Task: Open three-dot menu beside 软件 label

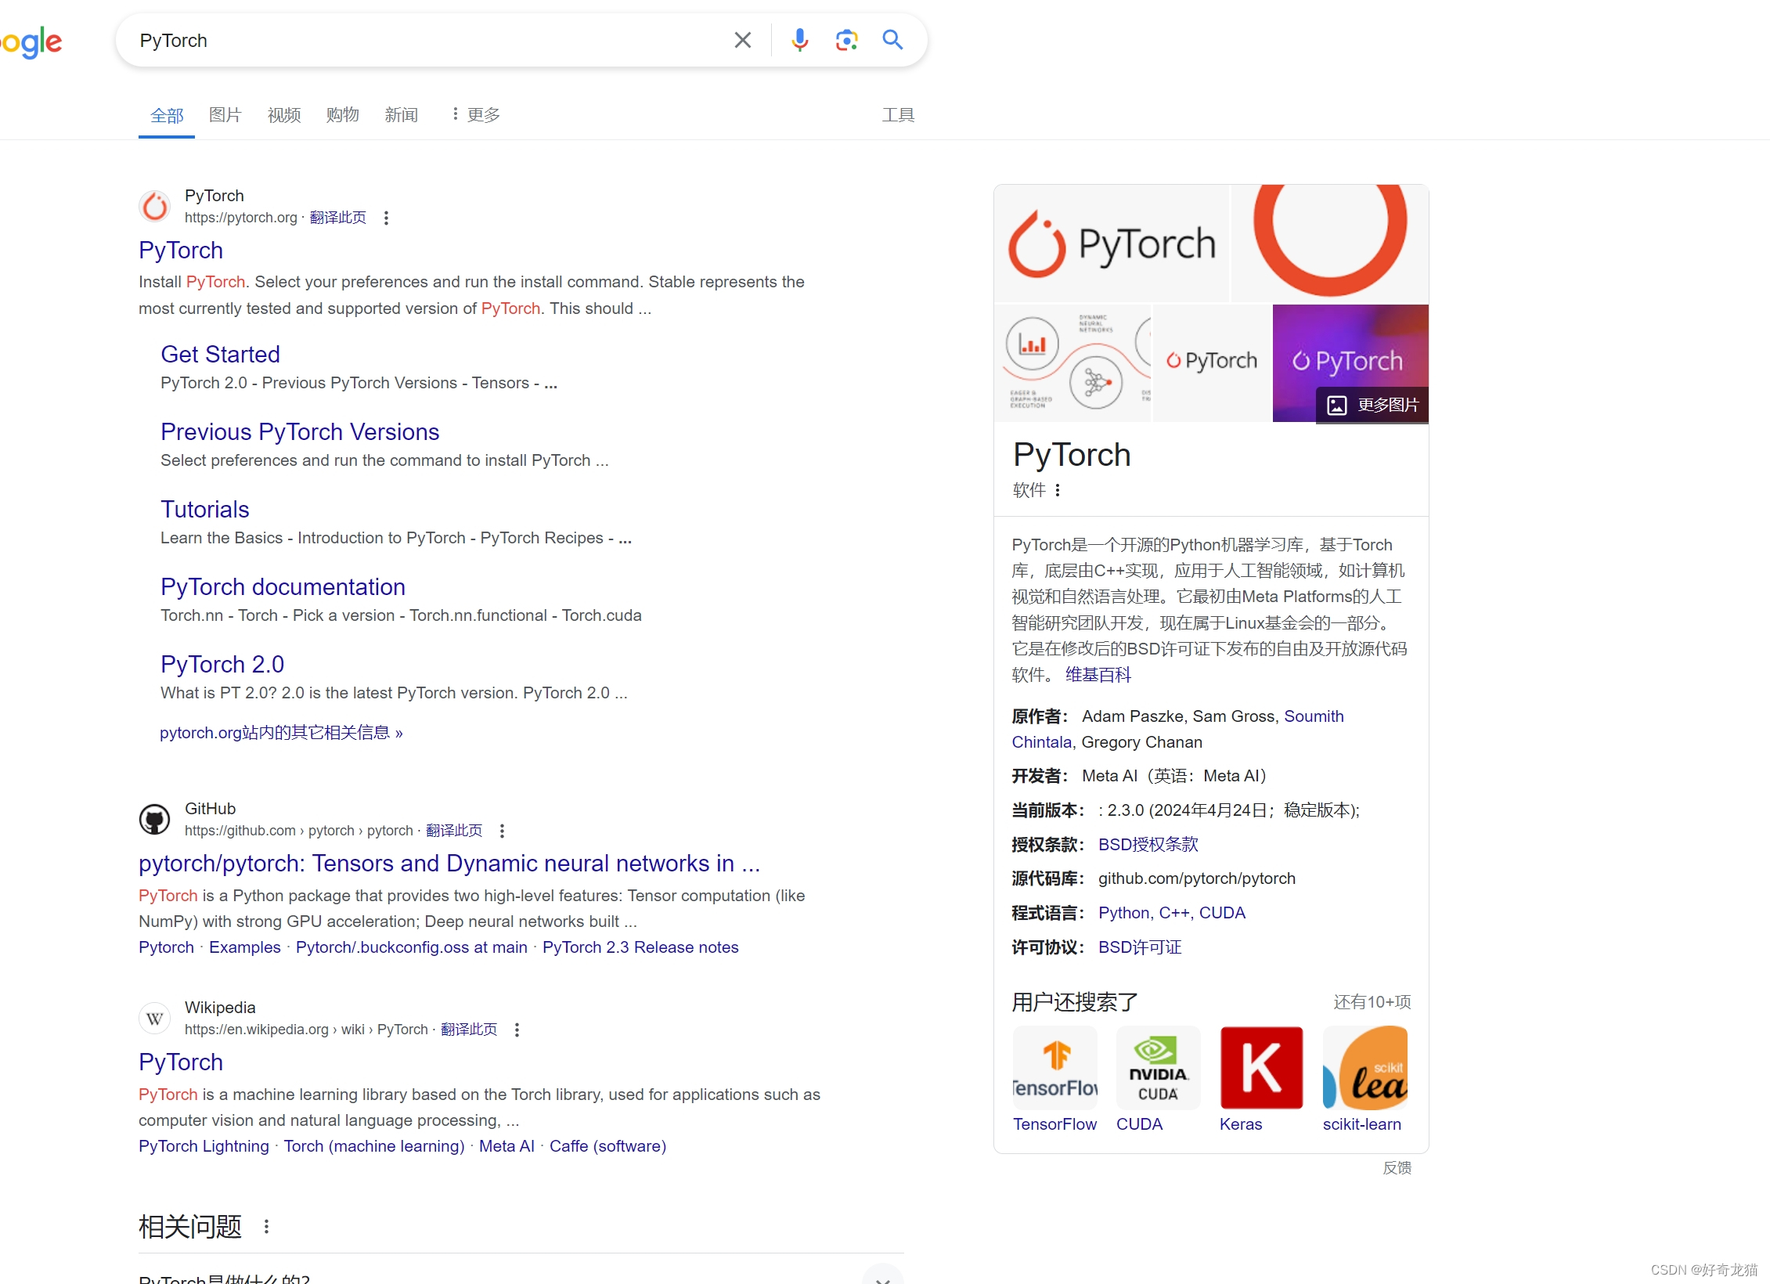Action: [1058, 490]
